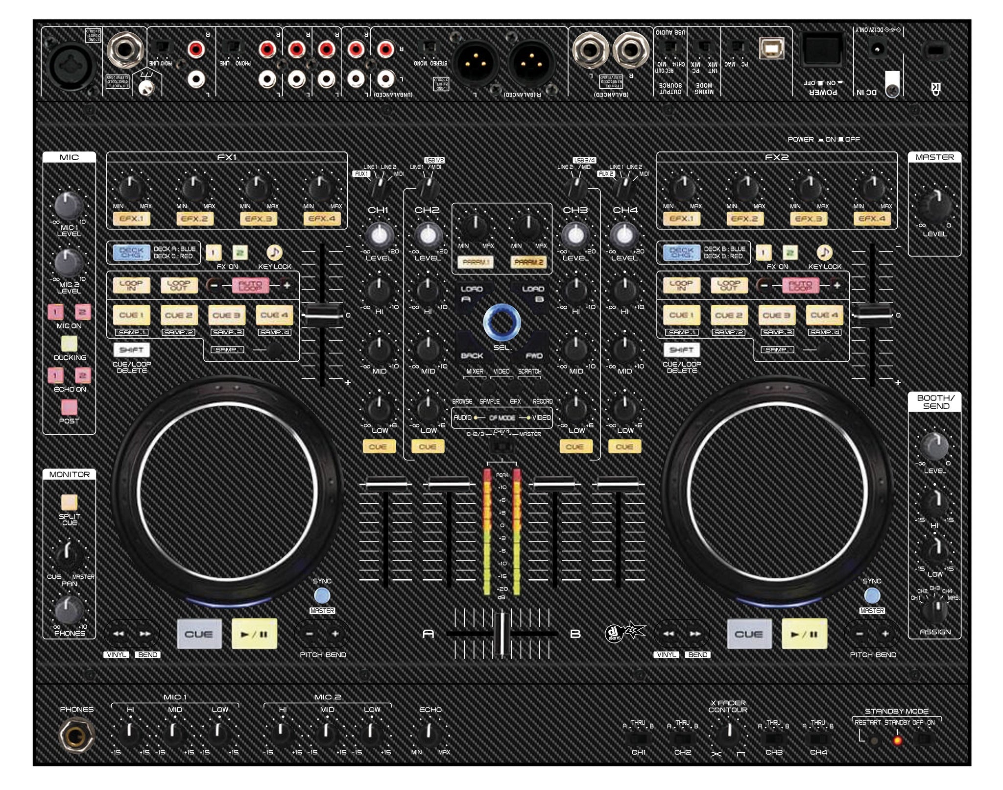Trigger left deck CUE 4 hot cue

(x=274, y=315)
